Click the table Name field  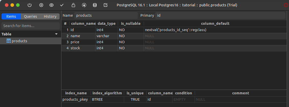click(x=106, y=15)
